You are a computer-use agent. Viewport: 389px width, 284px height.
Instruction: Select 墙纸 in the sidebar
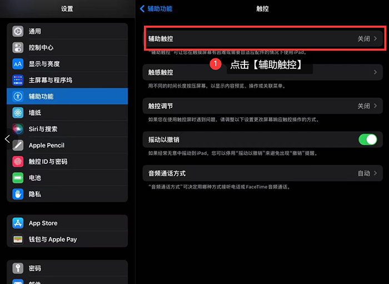pyautogui.click(x=67, y=113)
